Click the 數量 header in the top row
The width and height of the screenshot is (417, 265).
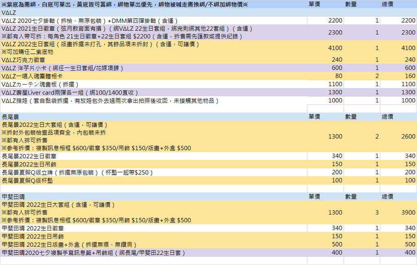coord(351,4)
